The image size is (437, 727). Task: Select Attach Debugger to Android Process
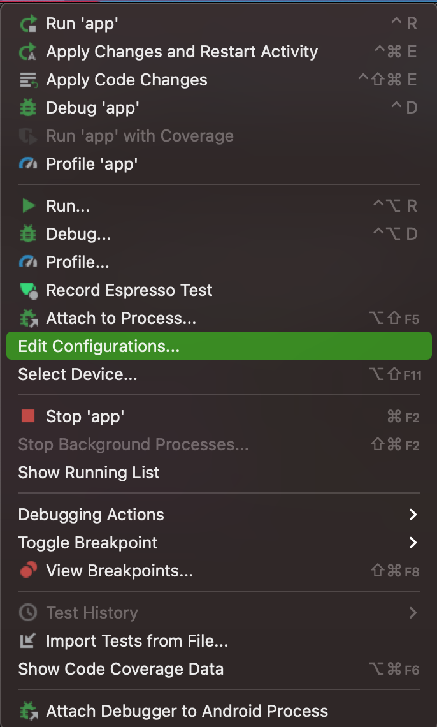click(x=187, y=711)
